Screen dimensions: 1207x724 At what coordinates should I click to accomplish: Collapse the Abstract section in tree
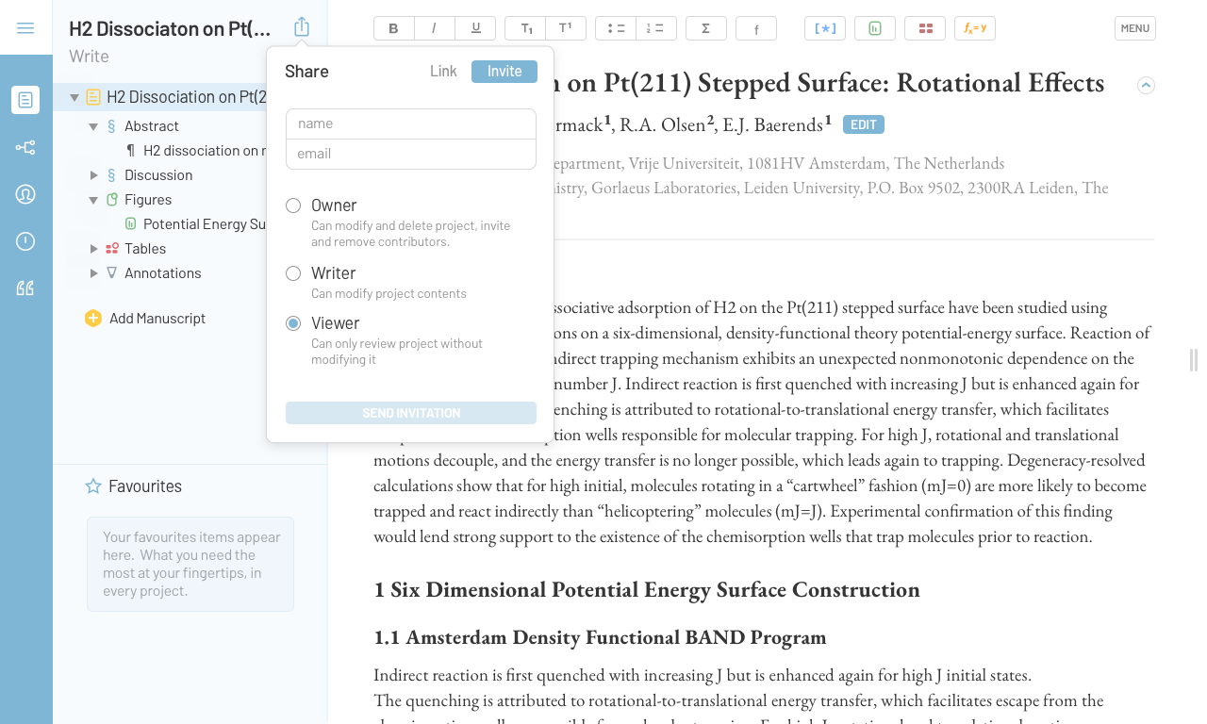point(93,126)
